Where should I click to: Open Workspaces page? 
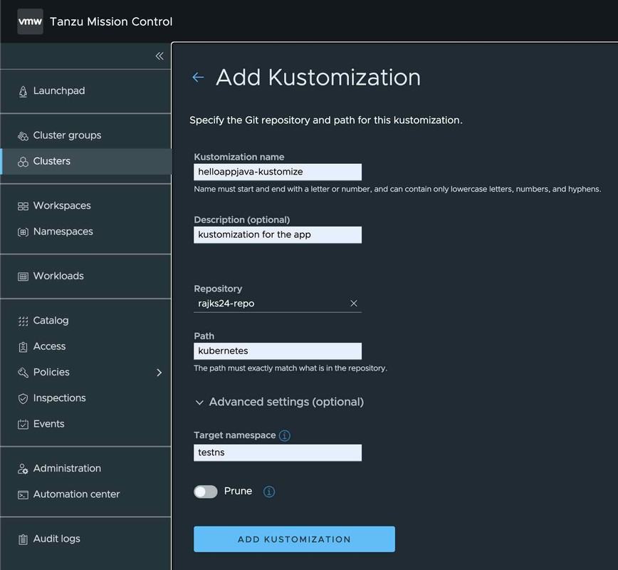click(62, 205)
